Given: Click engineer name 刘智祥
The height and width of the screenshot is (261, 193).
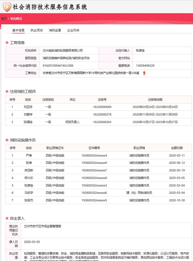Looking at the screenshot, I should [28, 114].
